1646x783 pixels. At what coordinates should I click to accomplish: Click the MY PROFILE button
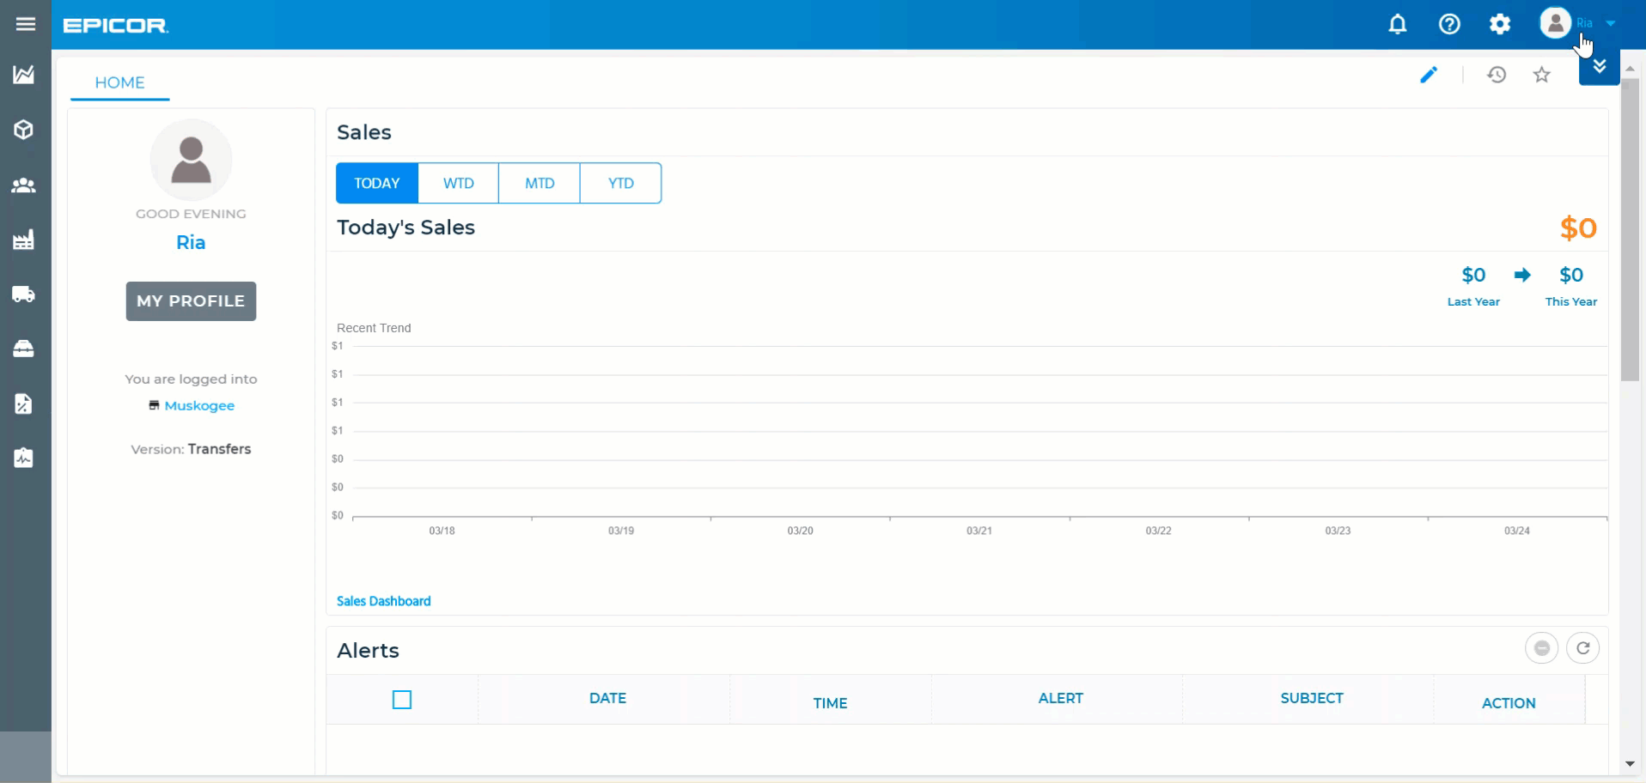coord(191,300)
